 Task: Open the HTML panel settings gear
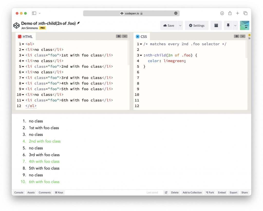pyautogui.click(x=118, y=36)
